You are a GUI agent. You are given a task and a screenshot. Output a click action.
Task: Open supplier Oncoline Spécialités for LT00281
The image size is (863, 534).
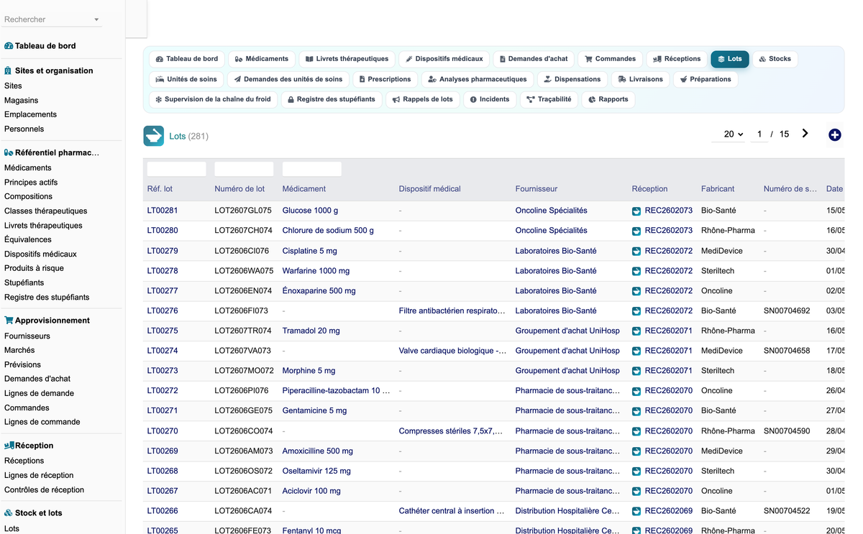(x=552, y=211)
